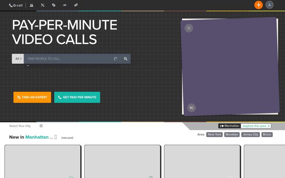285x178 pixels.
Task: Select the Brooklyn area tag
Action: pos(232,134)
